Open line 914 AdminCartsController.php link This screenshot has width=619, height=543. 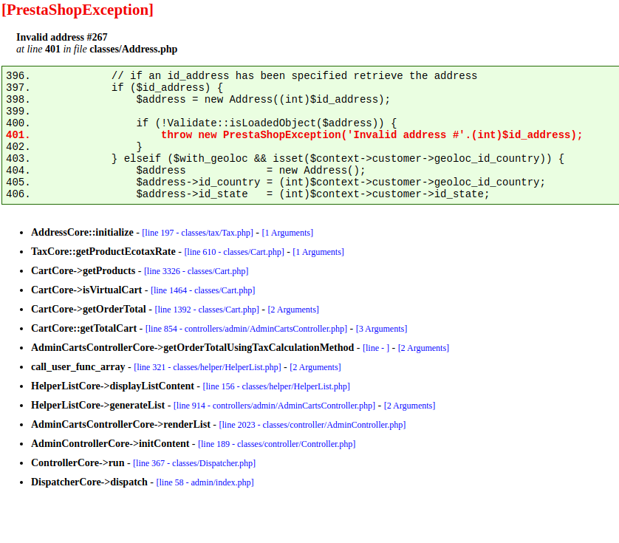[x=274, y=406]
